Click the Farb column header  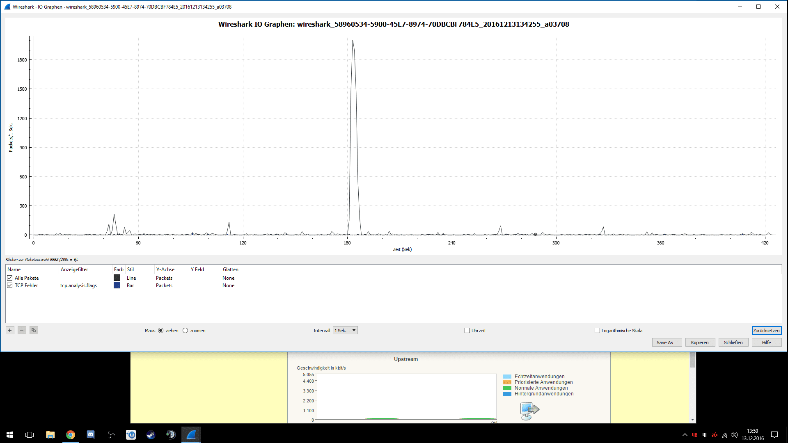119,269
